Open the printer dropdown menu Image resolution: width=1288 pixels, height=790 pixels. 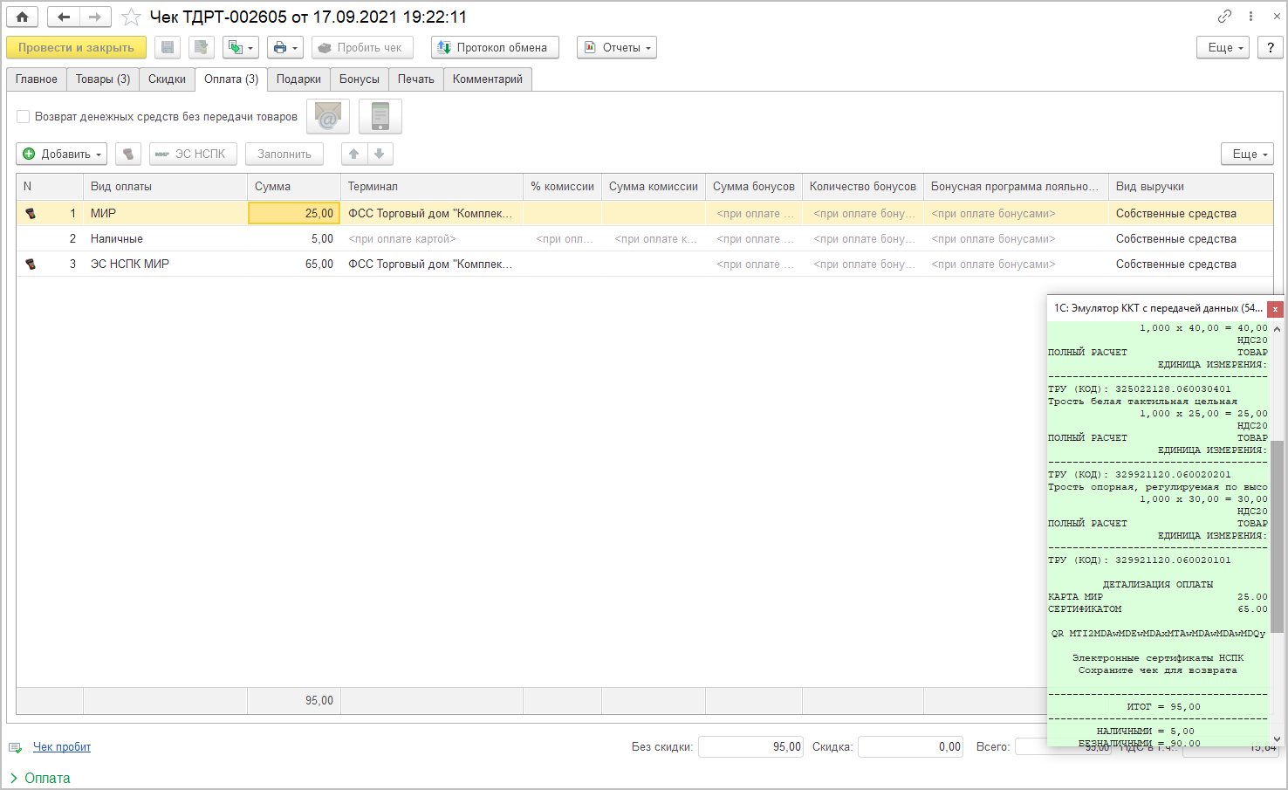tap(285, 47)
